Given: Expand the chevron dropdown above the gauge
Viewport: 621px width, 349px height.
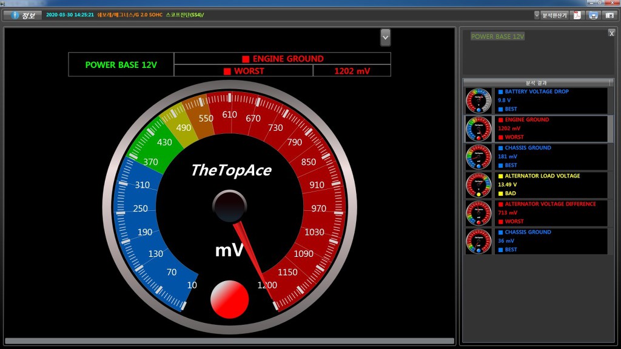Looking at the screenshot, I should [x=385, y=38].
